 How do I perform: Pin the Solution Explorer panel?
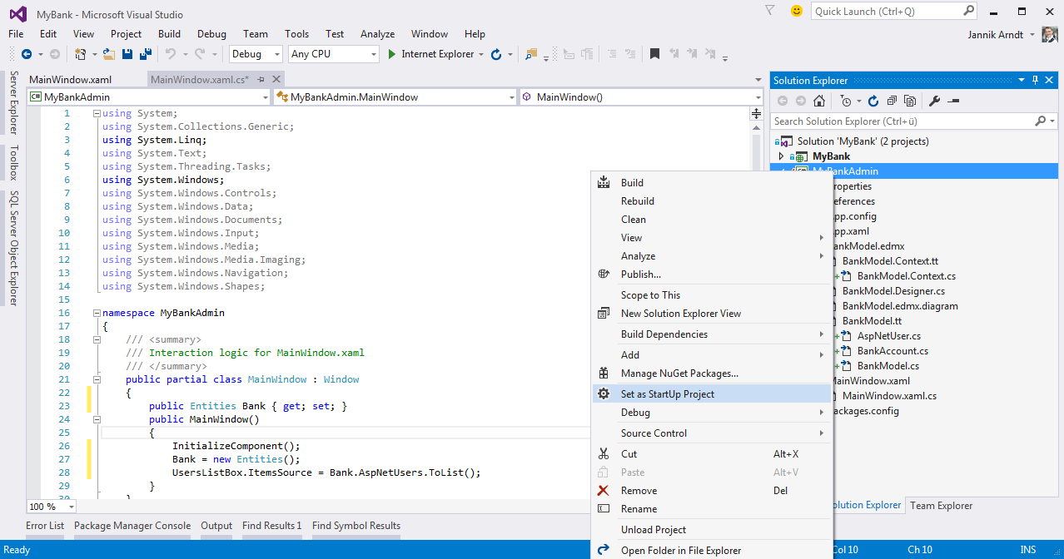(x=1036, y=80)
